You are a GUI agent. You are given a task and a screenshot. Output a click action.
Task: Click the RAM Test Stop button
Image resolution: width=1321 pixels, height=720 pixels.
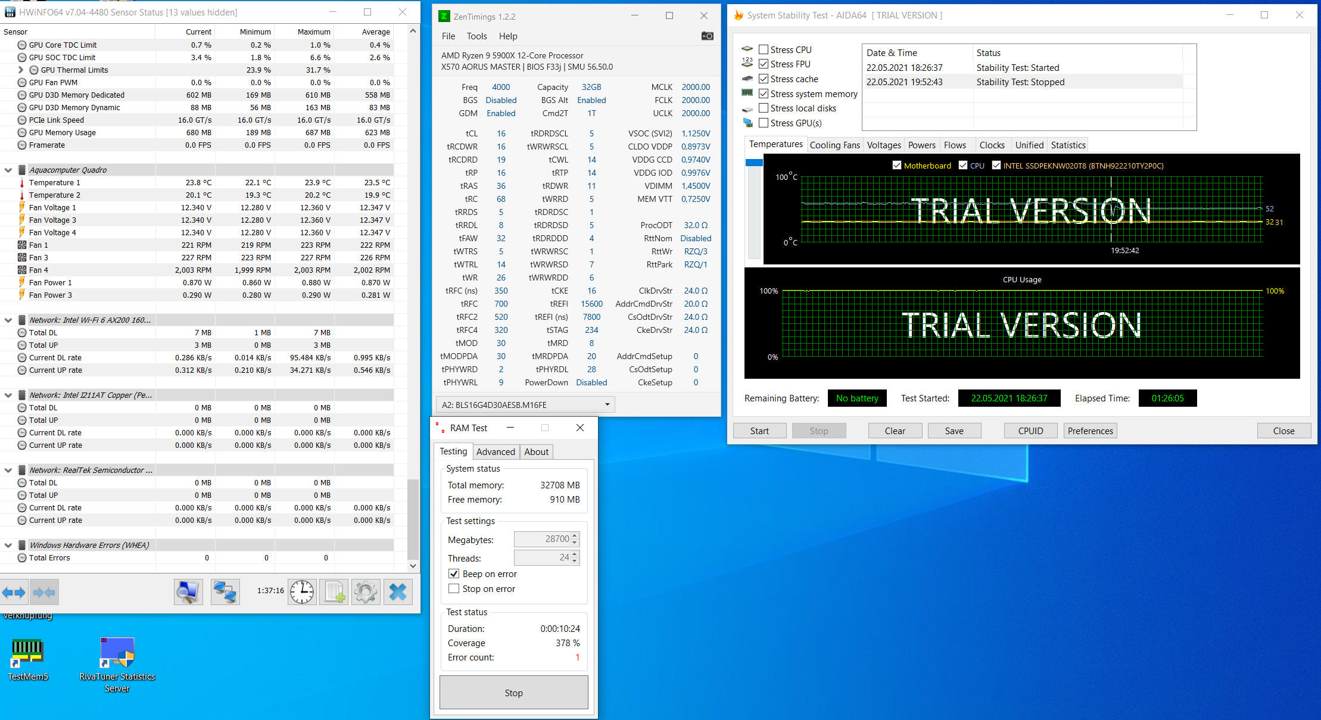click(513, 693)
